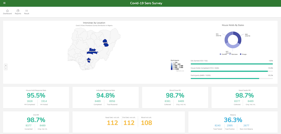Zoom in on the map

click(x=6, y=65)
